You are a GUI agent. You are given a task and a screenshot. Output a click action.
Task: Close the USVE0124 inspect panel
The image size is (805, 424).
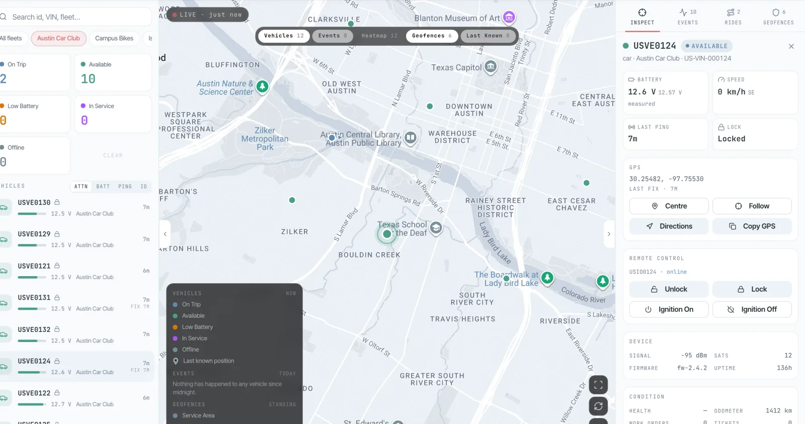pos(791,46)
